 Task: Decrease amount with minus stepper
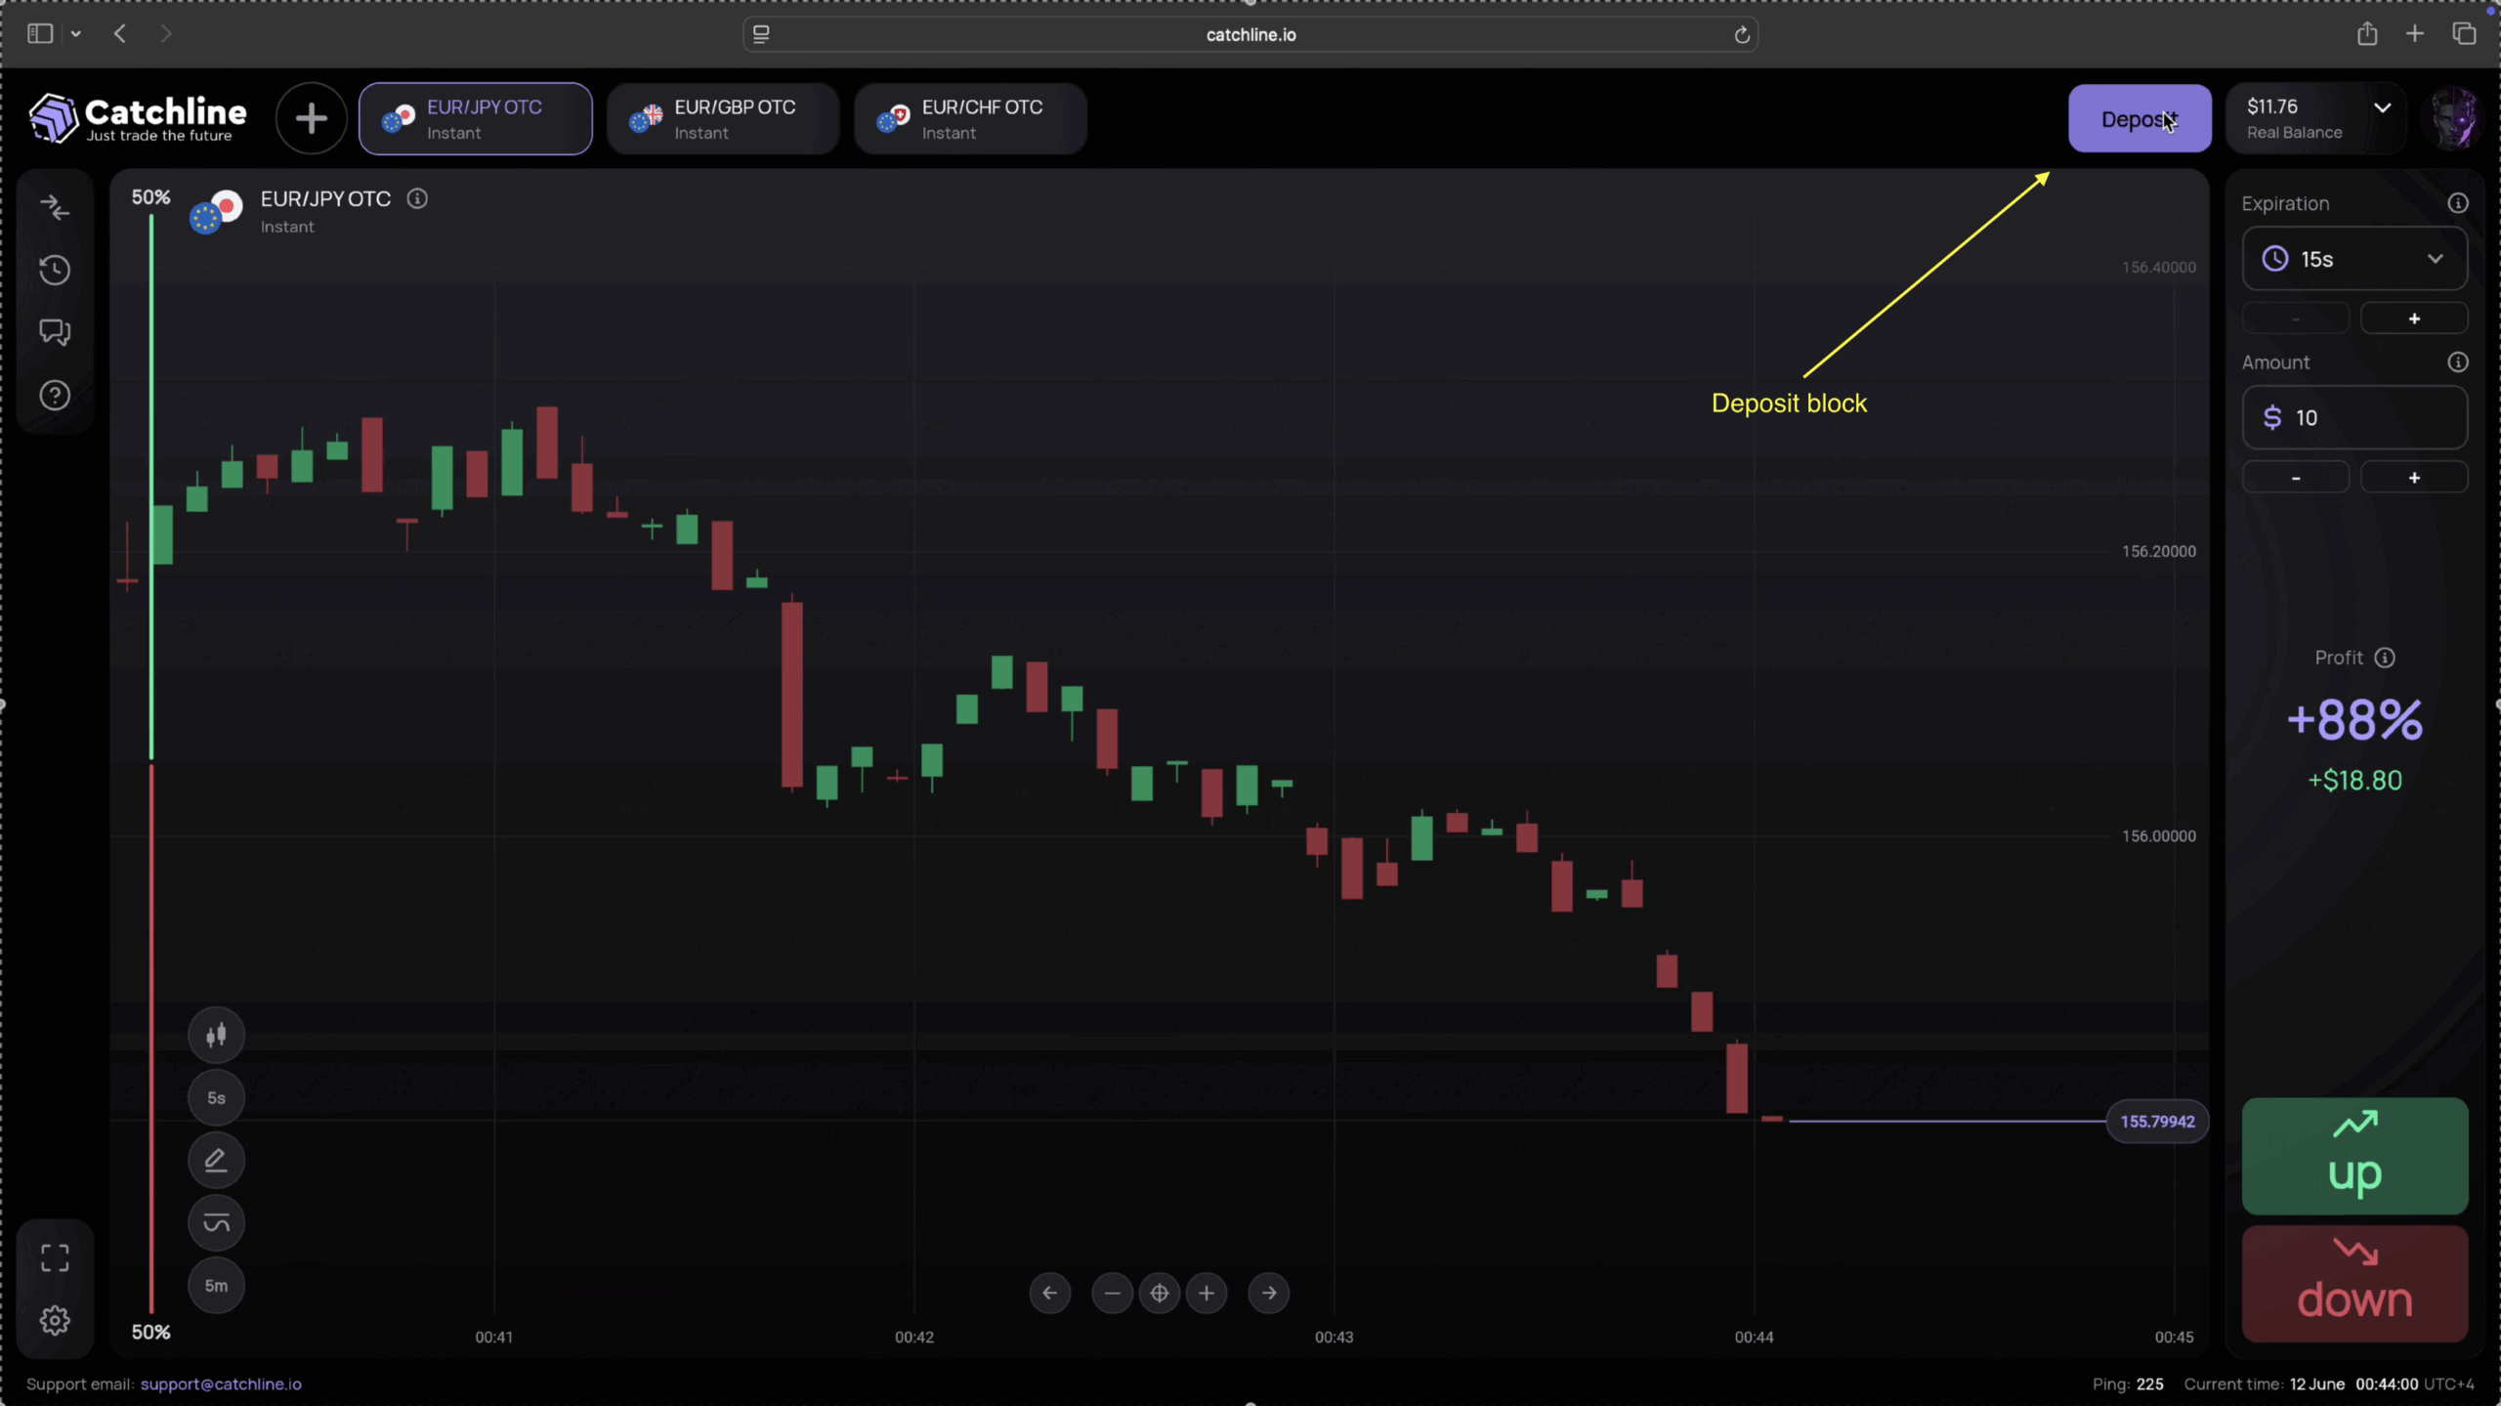point(2295,478)
